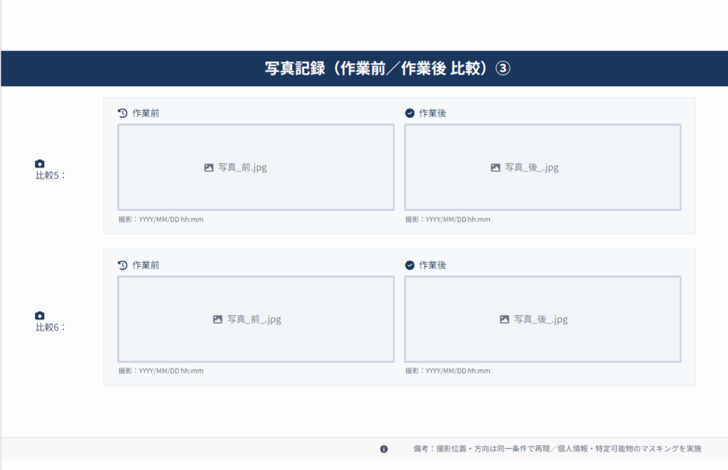The height and width of the screenshot is (470, 728).
Task: Click the 作業前 history icon in 比較6 panel
Action: pos(122,265)
